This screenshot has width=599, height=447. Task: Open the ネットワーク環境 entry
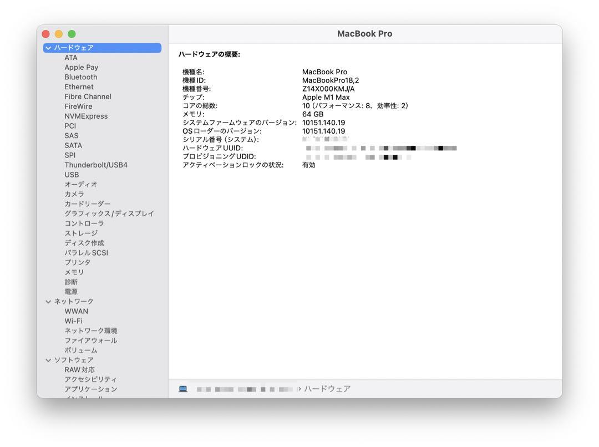[90, 331]
